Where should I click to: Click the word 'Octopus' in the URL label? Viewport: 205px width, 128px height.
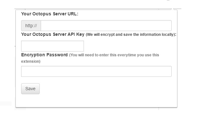[x=42, y=14]
